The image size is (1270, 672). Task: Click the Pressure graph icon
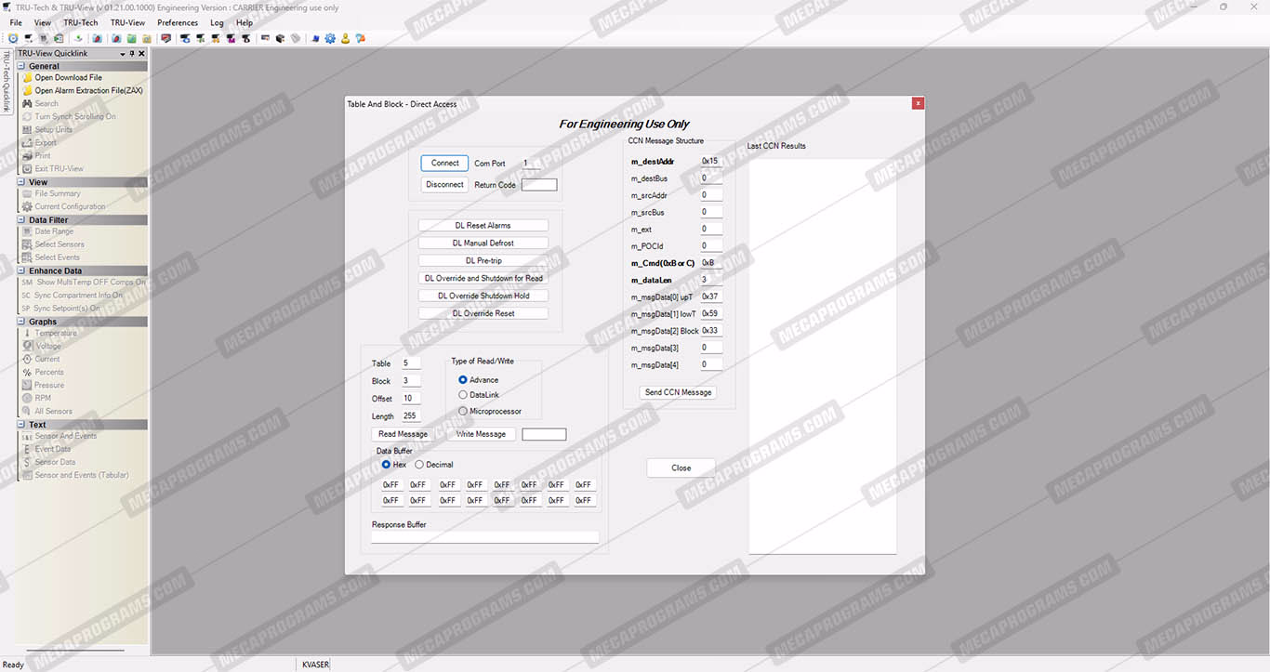point(27,386)
